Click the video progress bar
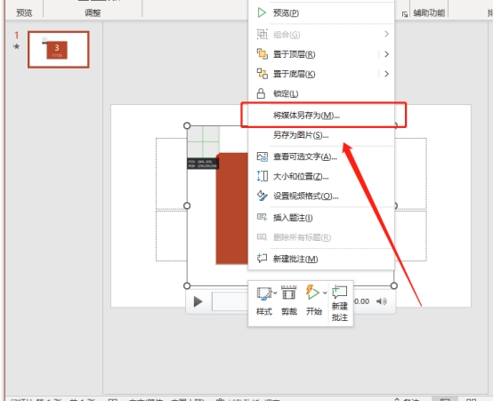This screenshot has width=493, height=401. [x=230, y=301]
